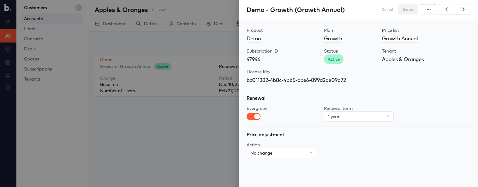Click the red Demo link in the subscription card
This screenshot has width=478, height=187.
click(106, 59)
